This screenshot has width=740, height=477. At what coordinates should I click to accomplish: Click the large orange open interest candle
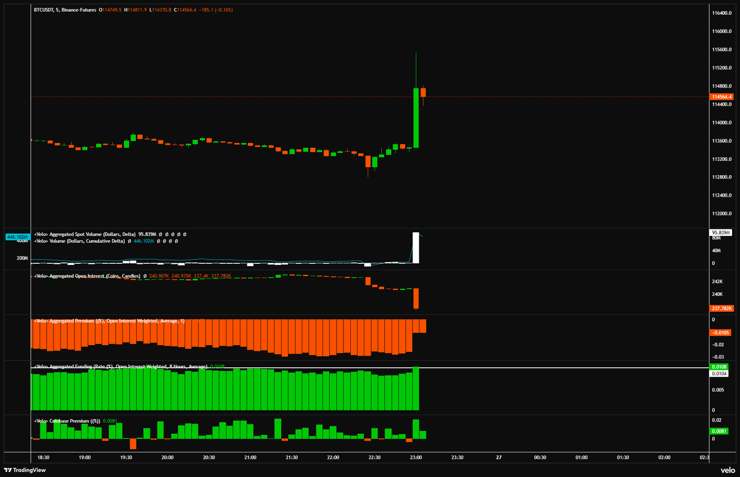(416, 298)
